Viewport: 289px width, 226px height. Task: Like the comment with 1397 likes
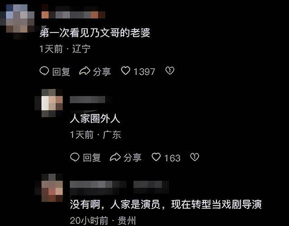click(x=126, y=71)
